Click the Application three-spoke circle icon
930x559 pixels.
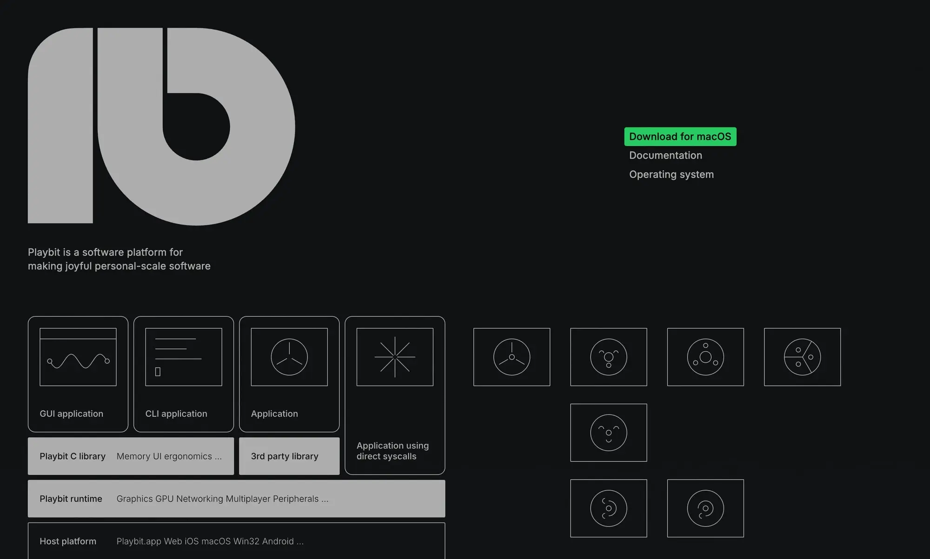(x=289, y=357)
